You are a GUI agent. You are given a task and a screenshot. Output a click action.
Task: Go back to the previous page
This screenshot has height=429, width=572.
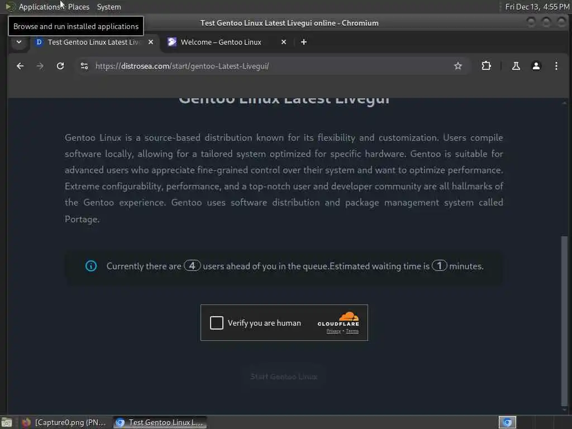(x=20, y=66)
